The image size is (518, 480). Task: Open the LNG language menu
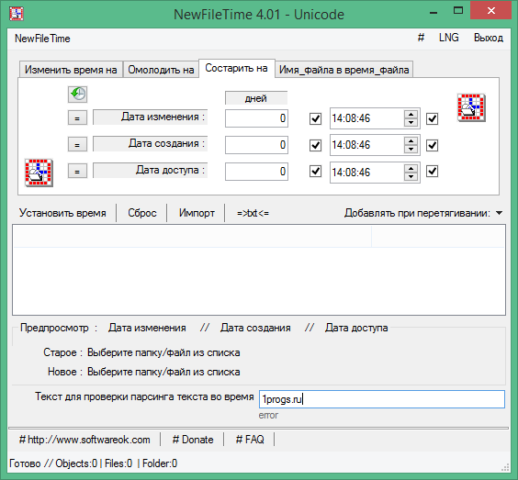(x=448, y=38)
